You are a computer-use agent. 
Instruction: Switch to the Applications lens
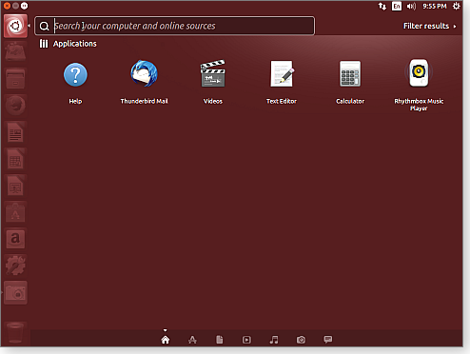point(192,340)
